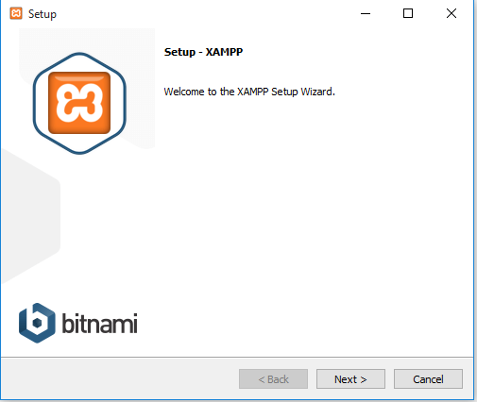The height and width of the screenshot is (402, 477).
Task: Click the "Welcome to the XAMPP Setup Wizard." text
Action: (249, 92)
